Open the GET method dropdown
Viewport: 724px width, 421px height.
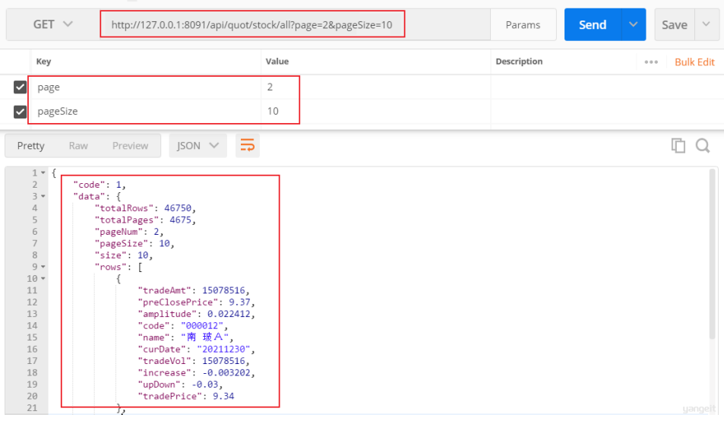(52, 24)
